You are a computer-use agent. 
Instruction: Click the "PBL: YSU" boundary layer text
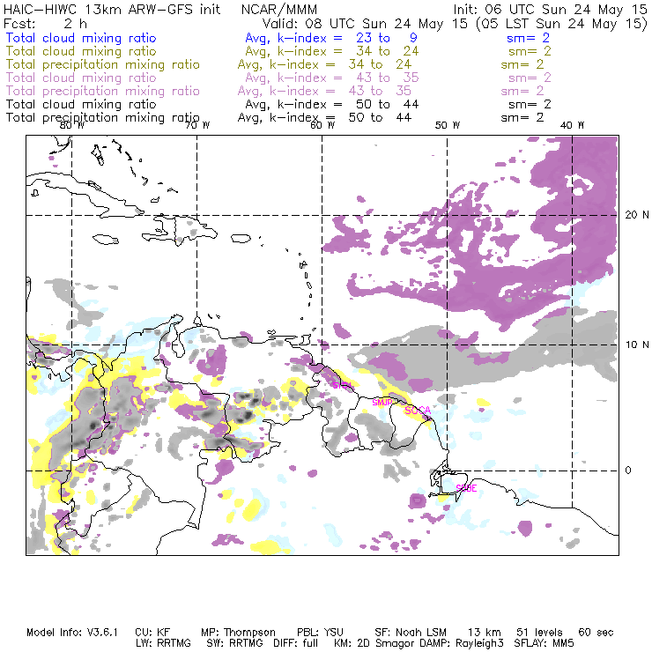point(320,633)
